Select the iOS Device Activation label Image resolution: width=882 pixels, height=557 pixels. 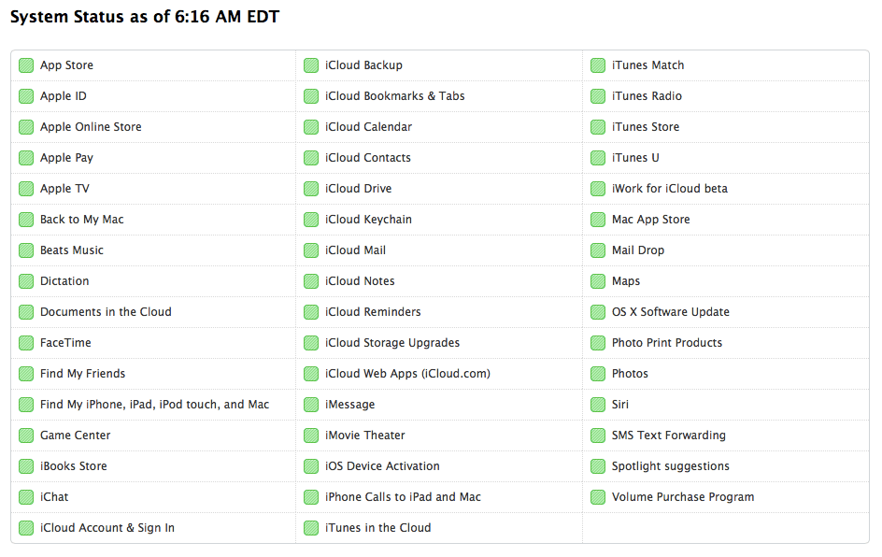pos(382,466)
